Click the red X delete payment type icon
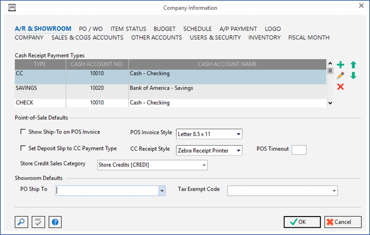370x235 pixels. 340,87
